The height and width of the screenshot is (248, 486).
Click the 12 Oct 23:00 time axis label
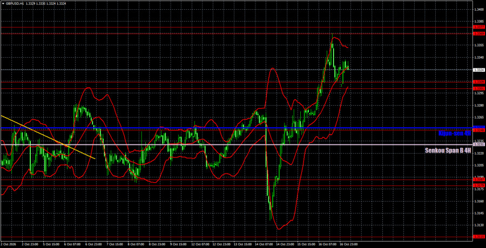coord(222,244)
